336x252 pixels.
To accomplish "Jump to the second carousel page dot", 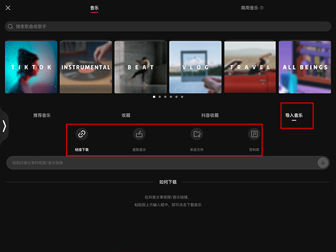I will tap(160, 97).
